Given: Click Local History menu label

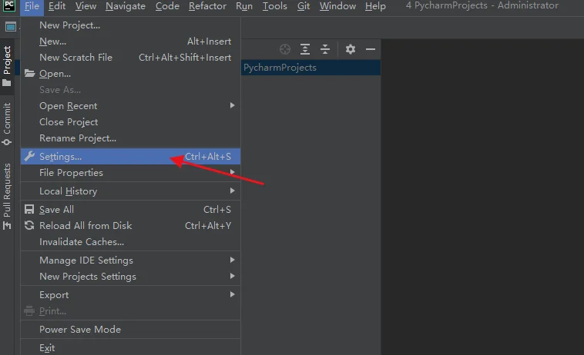Looking at the screenshot, I should click(68, 191).
